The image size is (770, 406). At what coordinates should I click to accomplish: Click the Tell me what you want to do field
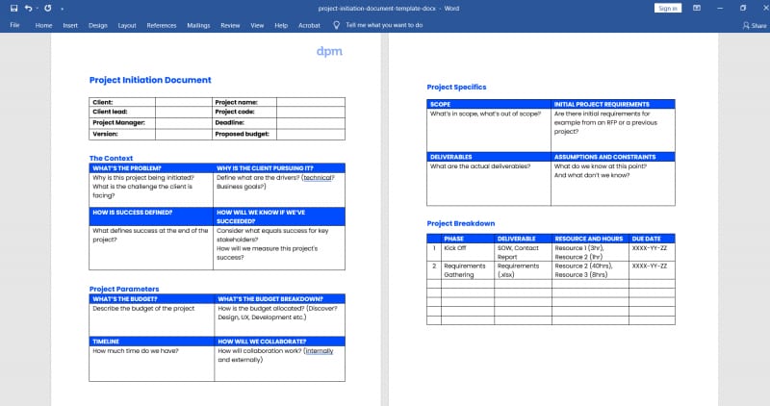coord(384,25)
